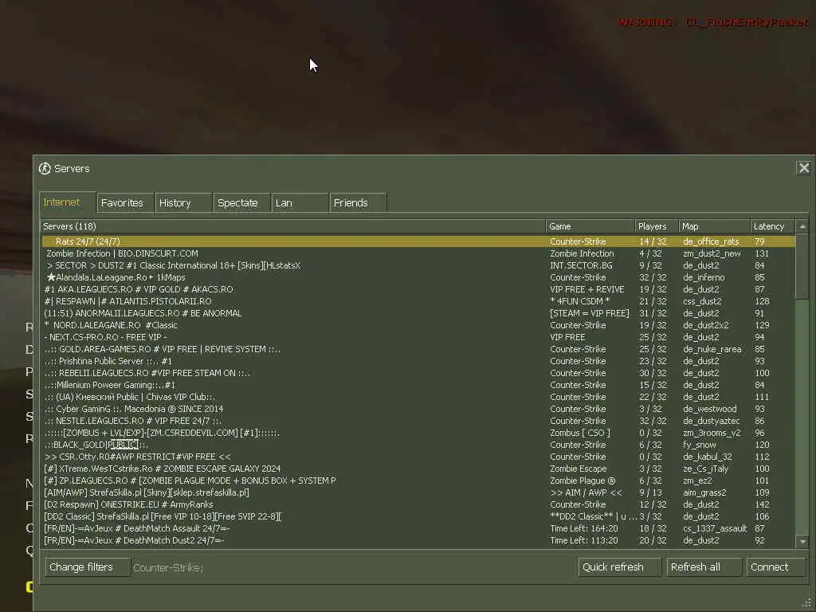Click game entry INT.SECTOR.BG
This screenshot has width=816, height=612.
[581, 265]
